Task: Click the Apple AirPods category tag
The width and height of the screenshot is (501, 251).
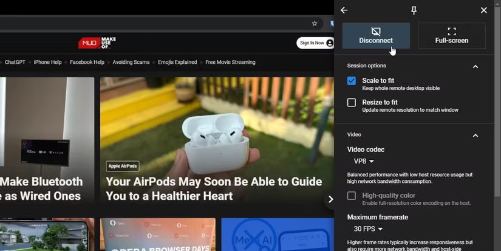Action: click(123, 166)
